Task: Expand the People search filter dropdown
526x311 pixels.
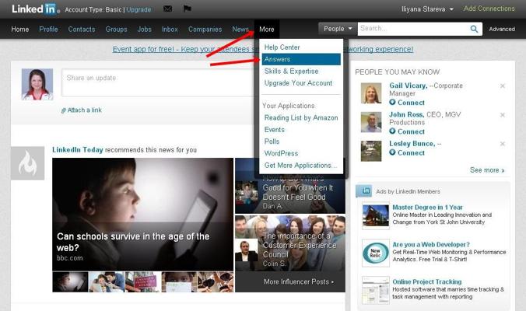Action: (338, 29)
